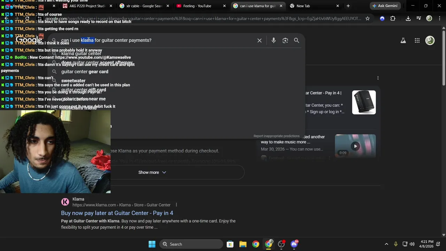Open the taskbar clock and date
Screen dimensions: 446x251
click(x=427, y=244)
